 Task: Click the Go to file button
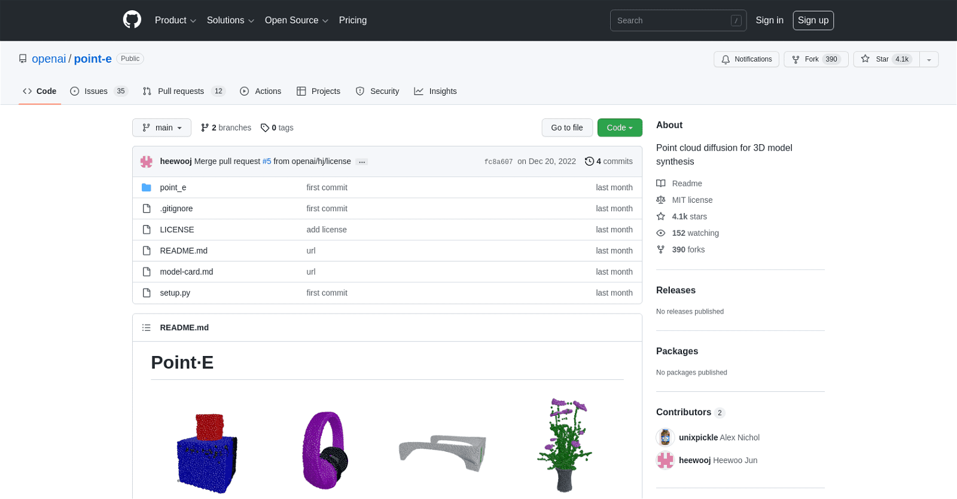566,127
